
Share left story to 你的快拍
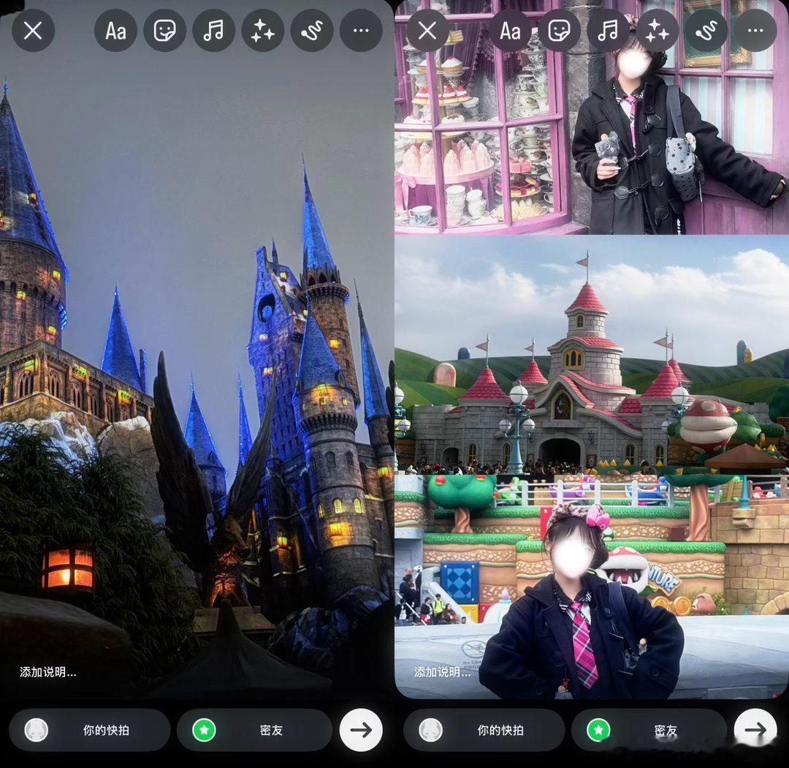point(90,730)
